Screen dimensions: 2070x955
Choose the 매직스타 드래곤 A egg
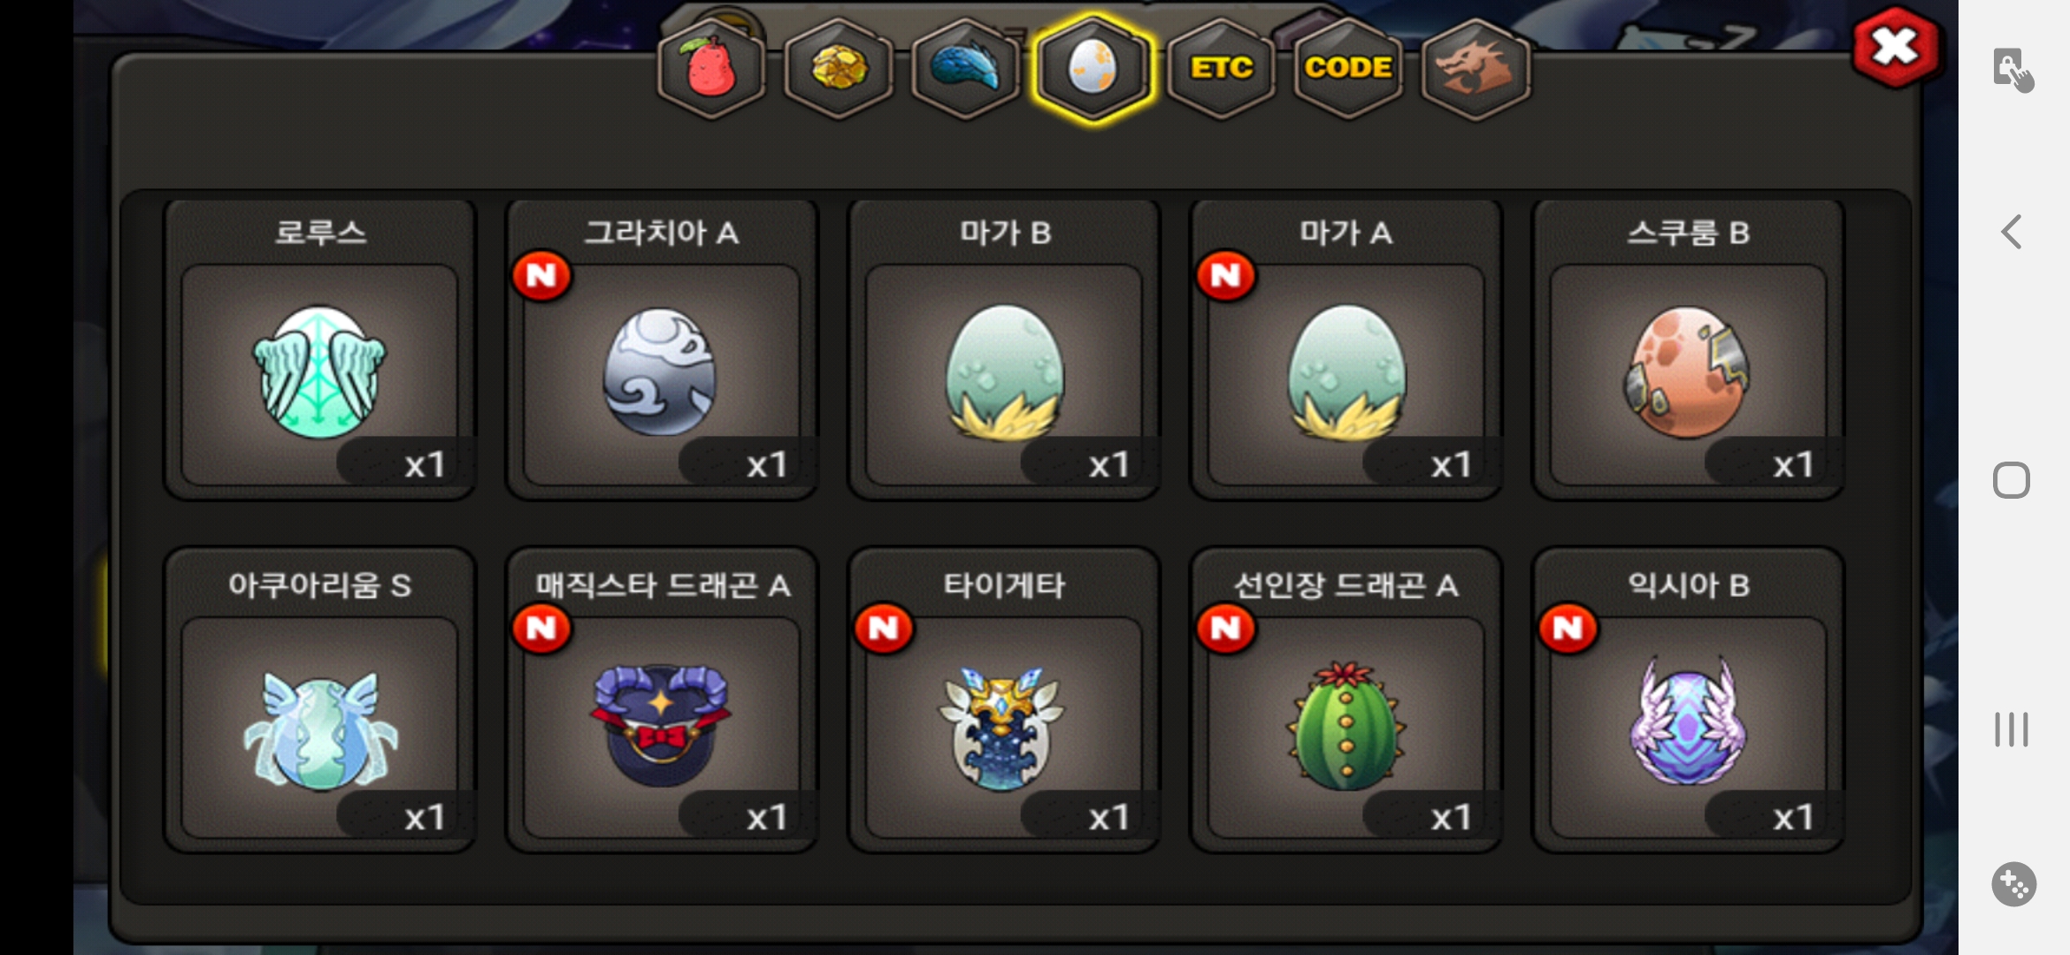tap(662, 700)
